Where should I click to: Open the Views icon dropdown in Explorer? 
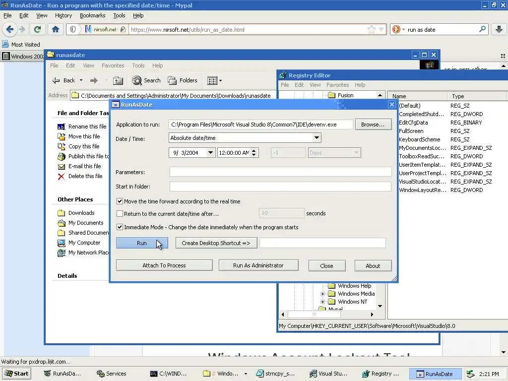(214, 80)
